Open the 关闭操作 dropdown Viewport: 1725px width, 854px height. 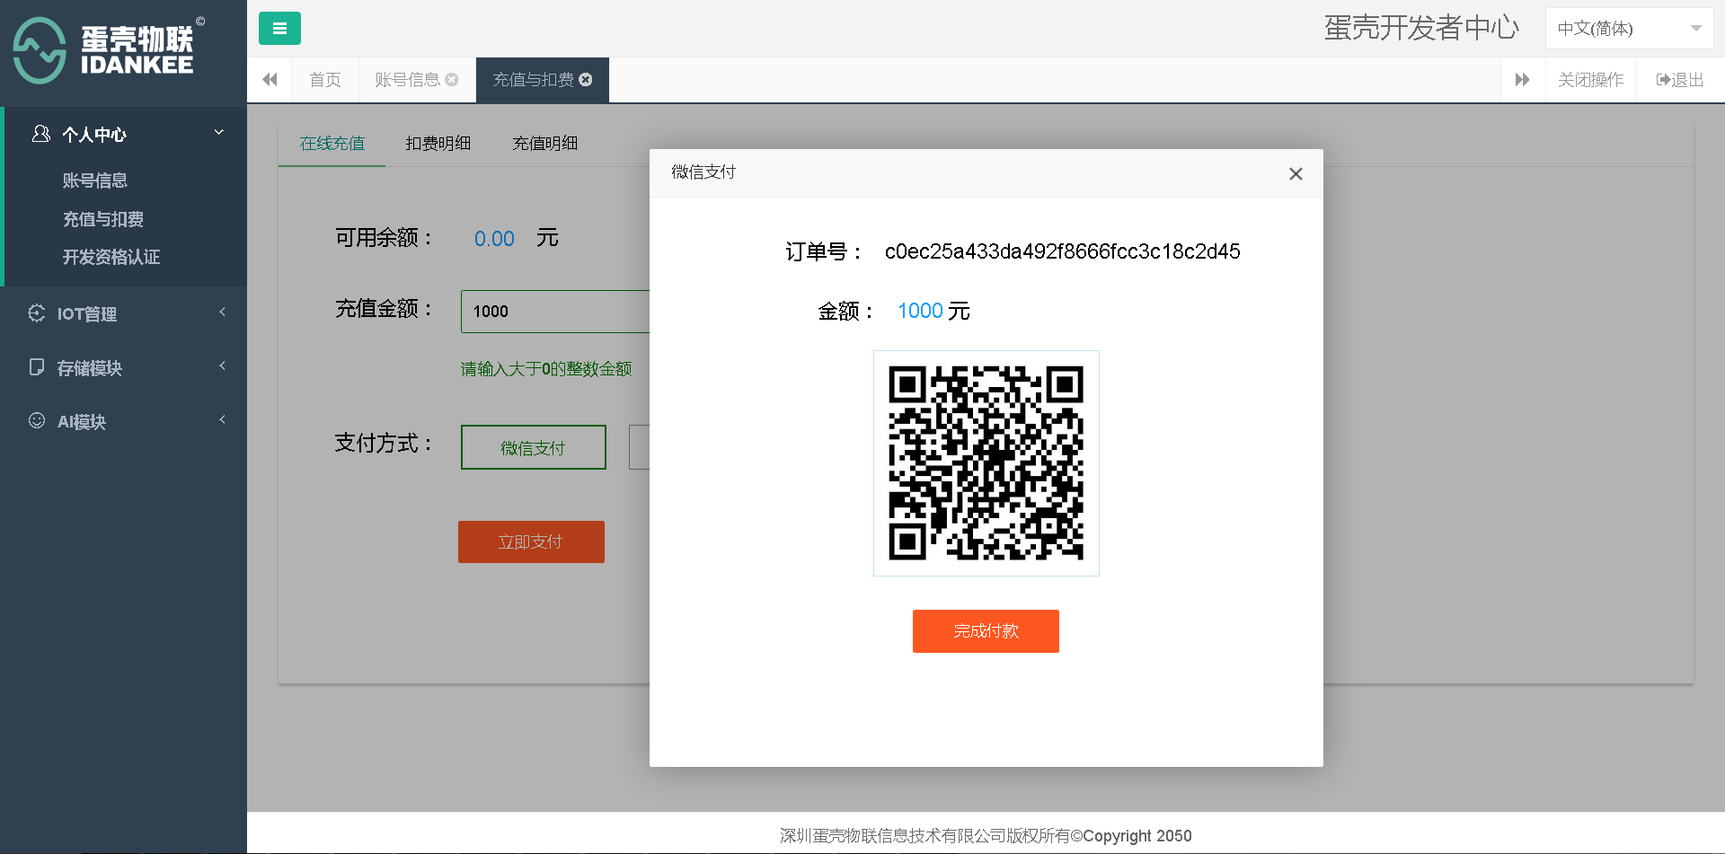coord(1590,80)
